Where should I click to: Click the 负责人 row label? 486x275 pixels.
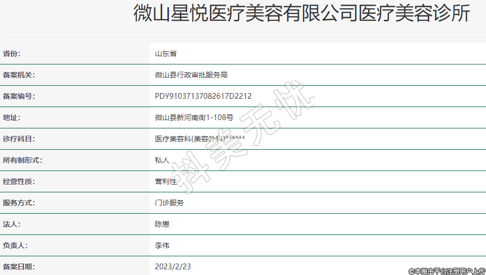tap(15, 245)
